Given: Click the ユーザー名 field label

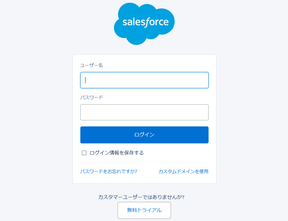Looking at the screenshot, I should pyautogui.click(x=92, y=65).
